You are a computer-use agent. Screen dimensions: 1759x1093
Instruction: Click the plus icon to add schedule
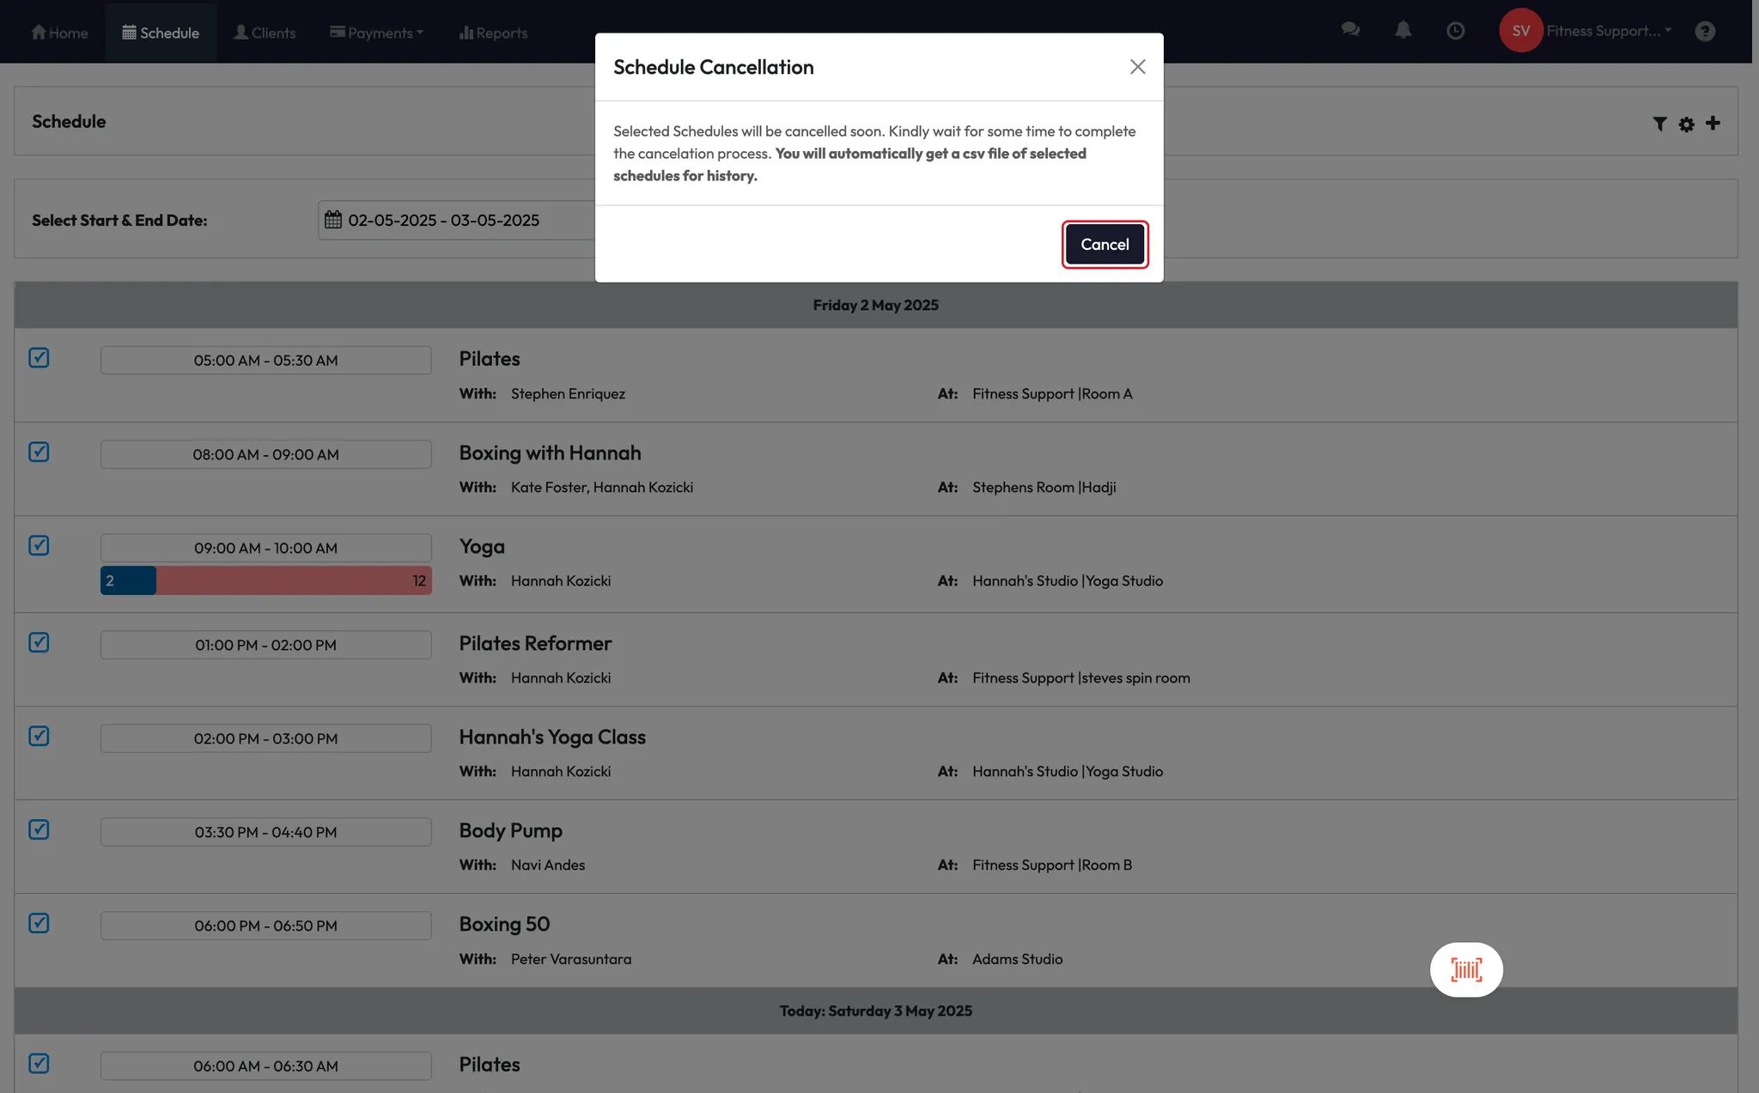[x=1713, y=123]
